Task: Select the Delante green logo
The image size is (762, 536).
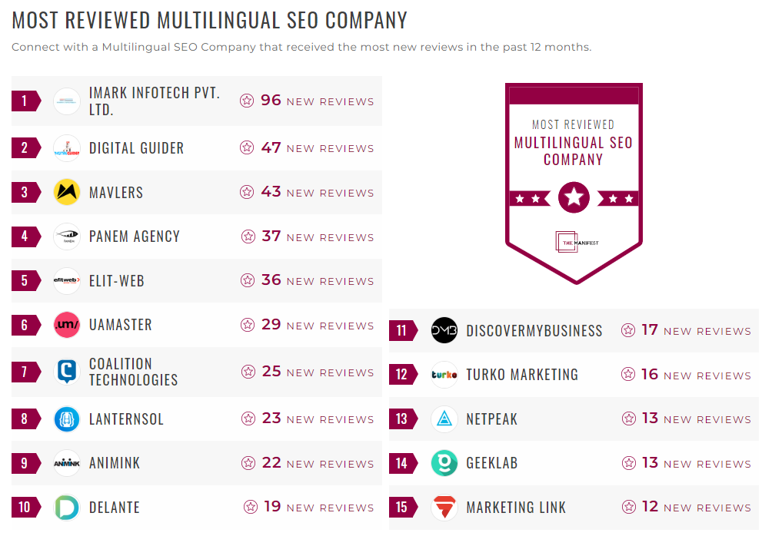Action: (66, 507)
